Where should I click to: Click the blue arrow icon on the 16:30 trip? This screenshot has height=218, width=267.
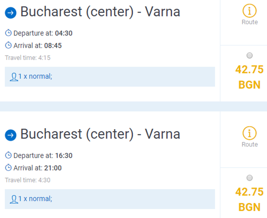tap(10, 135)
